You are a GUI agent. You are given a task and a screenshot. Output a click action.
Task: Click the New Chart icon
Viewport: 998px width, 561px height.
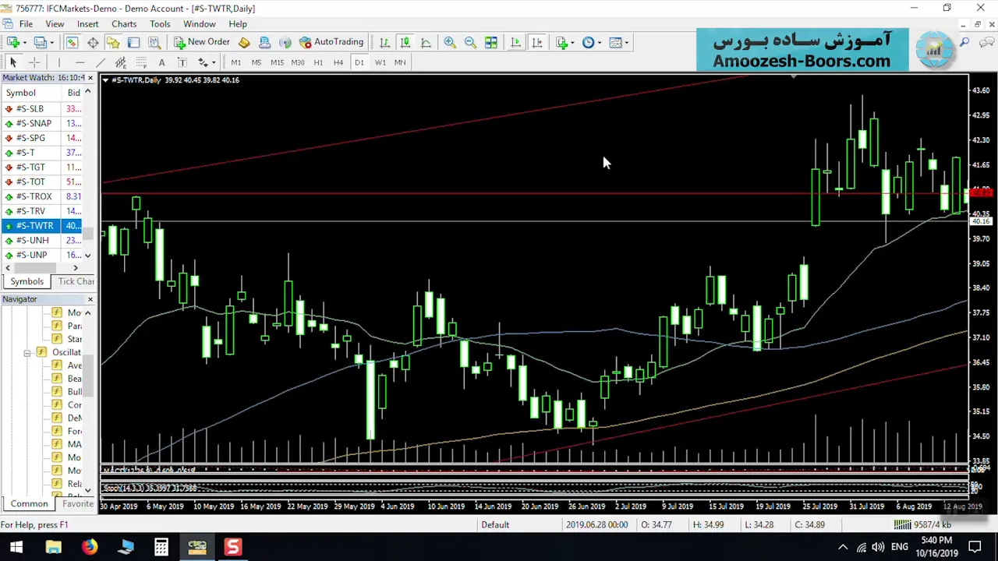pos(13,42)
